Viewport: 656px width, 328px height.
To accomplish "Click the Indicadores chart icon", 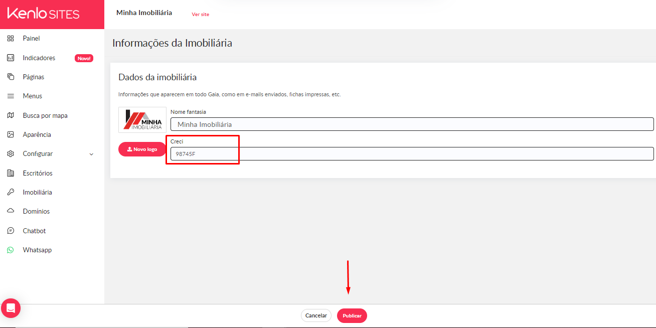I will [x=11, y=58].
